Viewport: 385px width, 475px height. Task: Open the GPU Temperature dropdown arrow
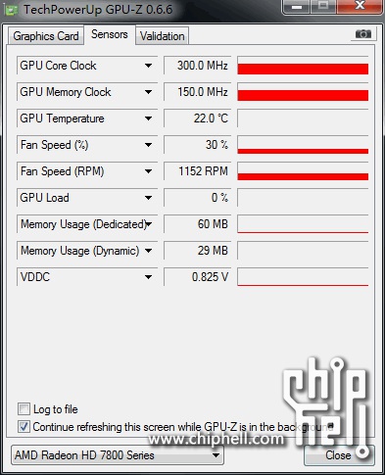point(148,119)
